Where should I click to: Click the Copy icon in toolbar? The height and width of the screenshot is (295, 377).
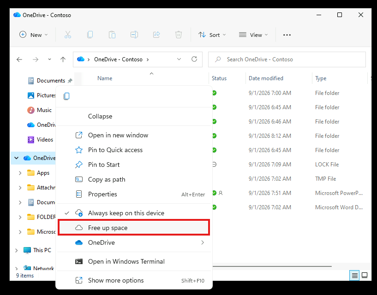(90, 35)
